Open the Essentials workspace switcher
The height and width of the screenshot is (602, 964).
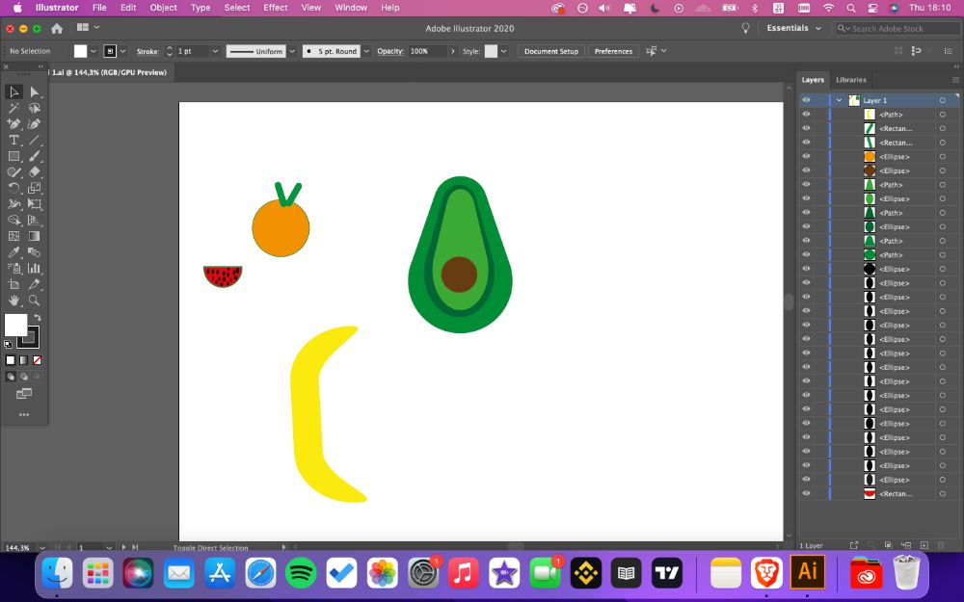[x=793, y=28]
